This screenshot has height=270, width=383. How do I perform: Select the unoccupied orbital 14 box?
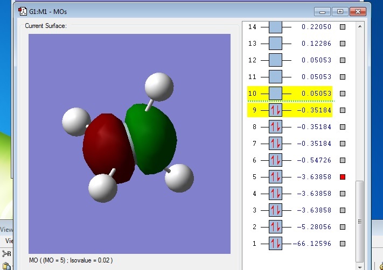coord(275,27)
